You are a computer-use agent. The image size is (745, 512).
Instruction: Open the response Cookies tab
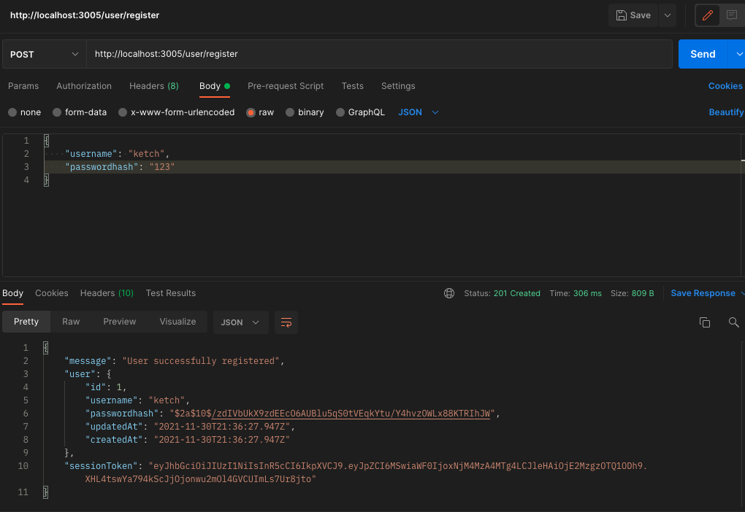tap(52, 293)
